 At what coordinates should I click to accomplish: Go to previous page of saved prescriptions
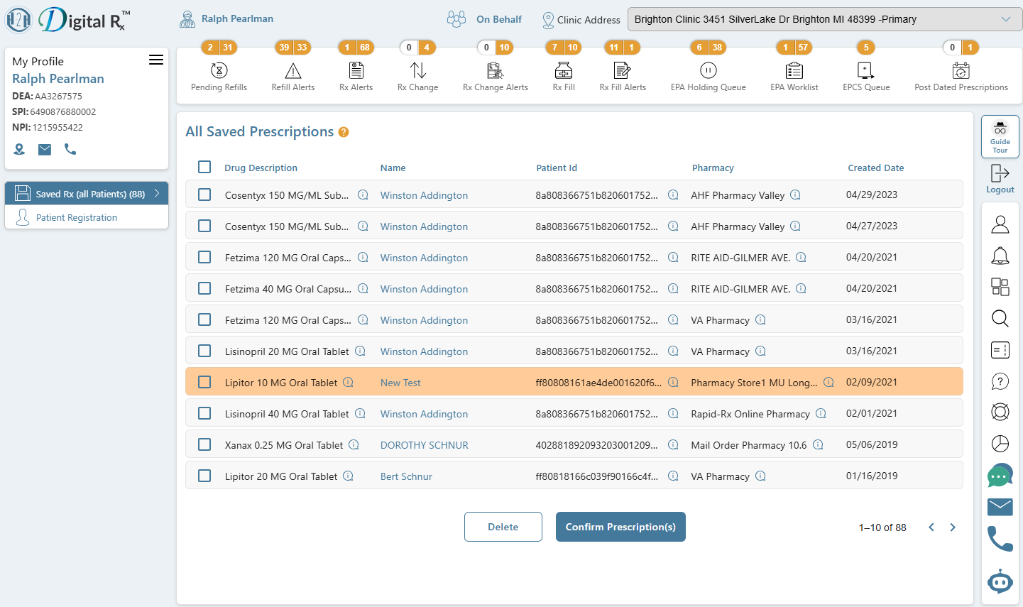pos(931,527)
